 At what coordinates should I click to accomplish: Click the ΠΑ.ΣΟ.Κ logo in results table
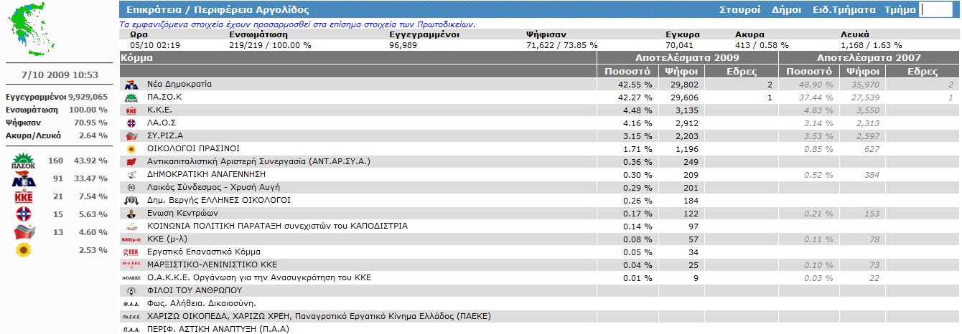click(x=131, y=97)
